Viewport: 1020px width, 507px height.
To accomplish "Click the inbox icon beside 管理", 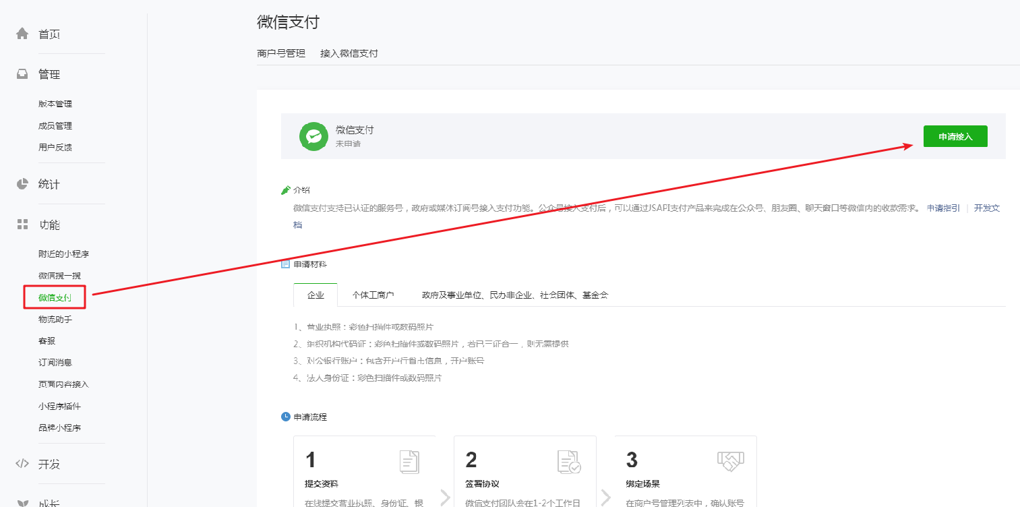I will (23, 74).
